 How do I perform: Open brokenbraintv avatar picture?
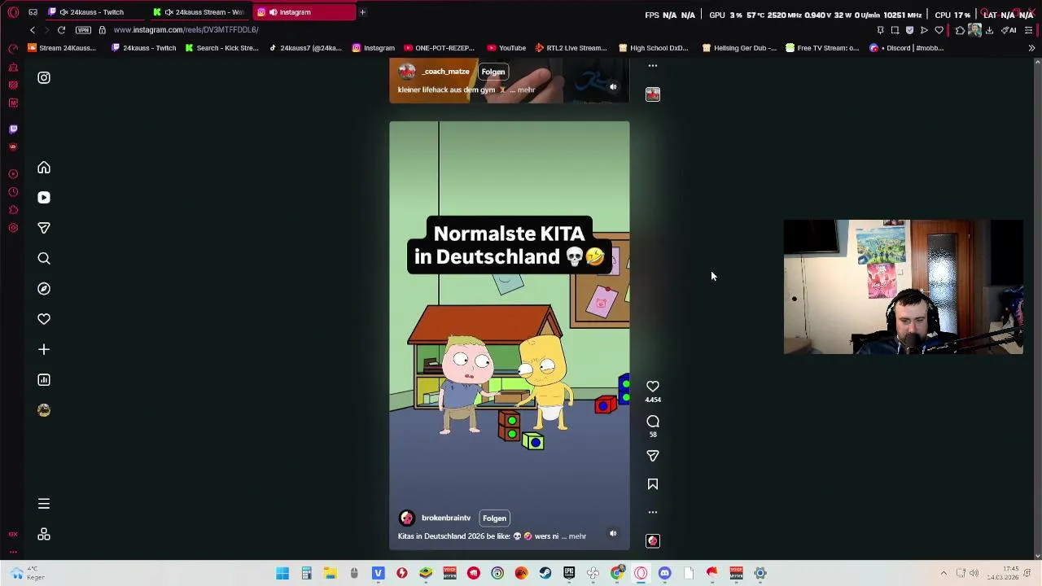[407, 518]
